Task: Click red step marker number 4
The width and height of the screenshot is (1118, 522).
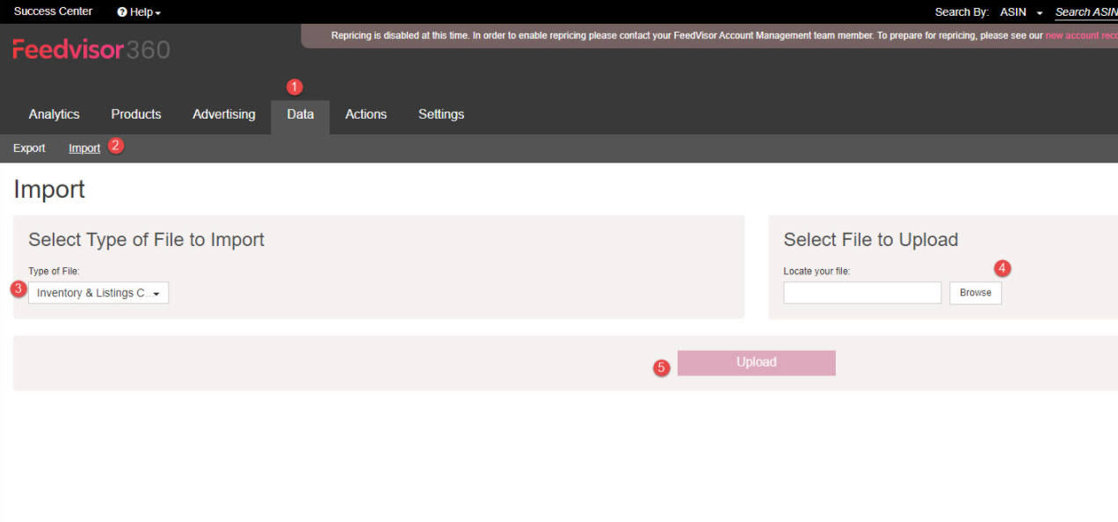Action: pos(1002,267)
